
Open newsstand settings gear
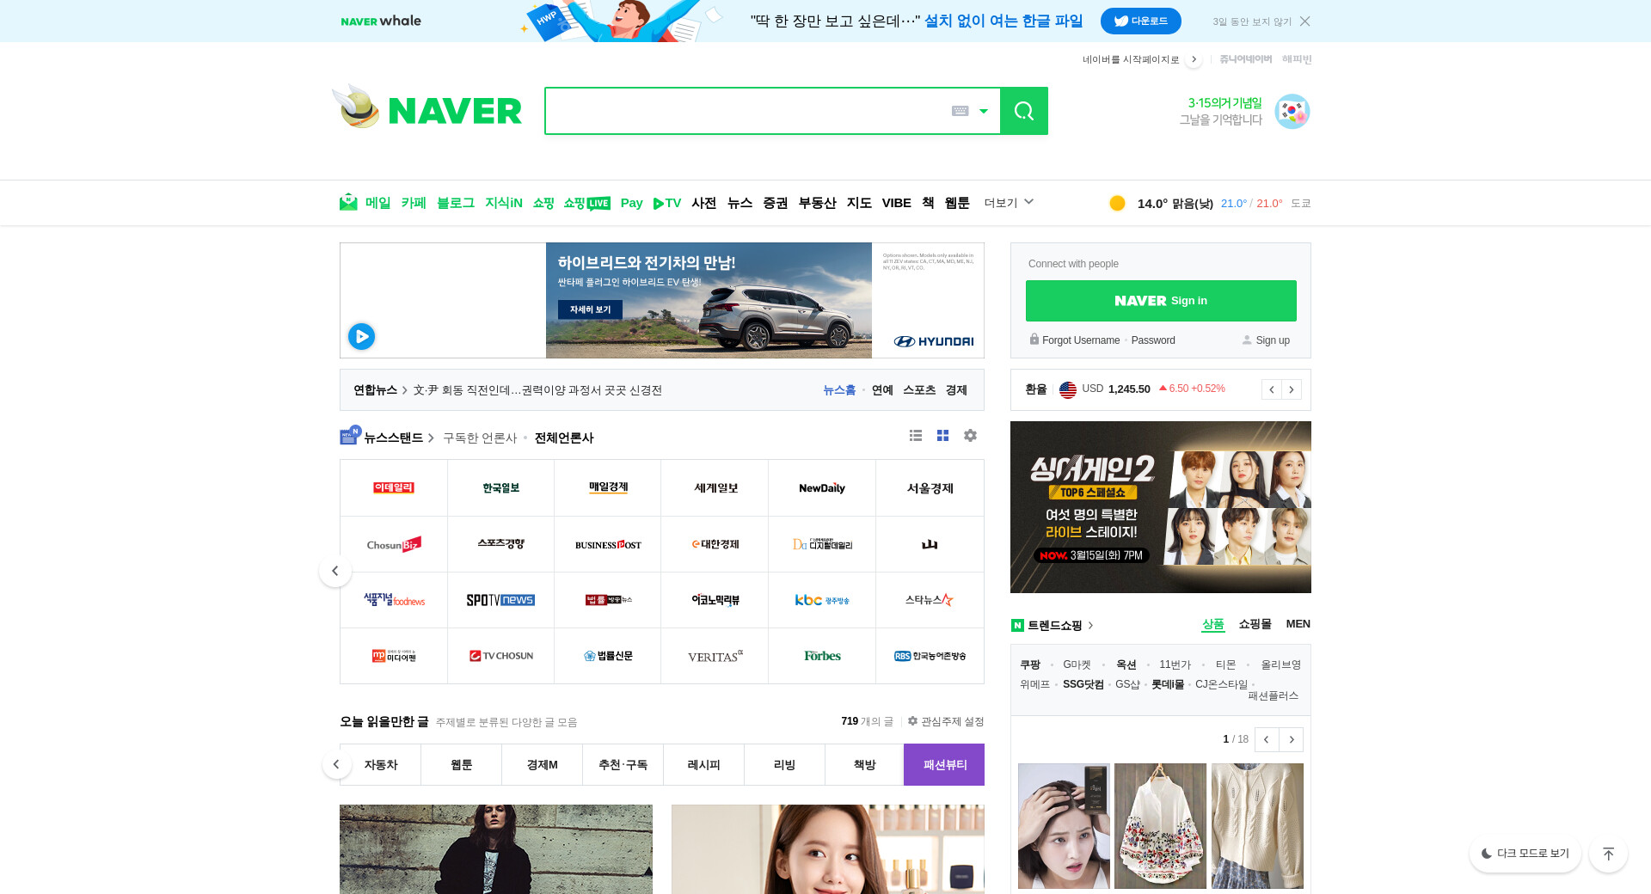tap(970, 436)
